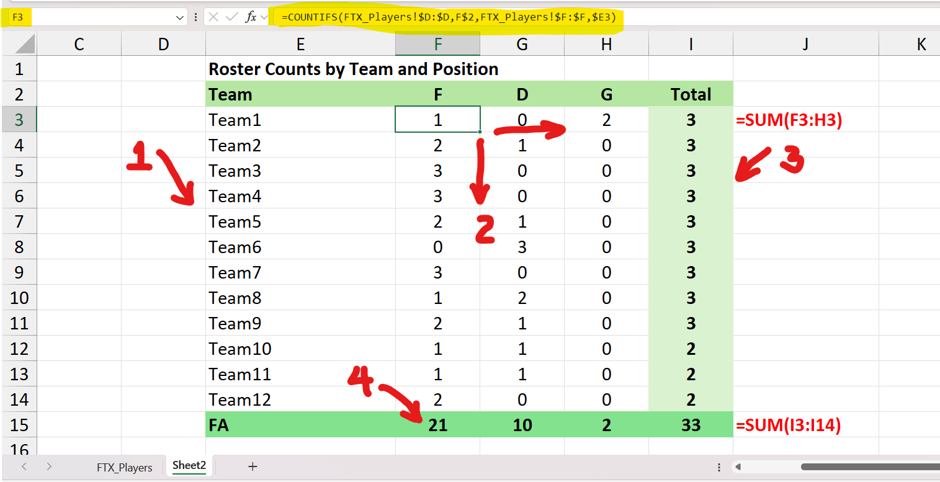Click the 'D' position header cell in row 2
940x482 pixels.
tap(522, 94)
